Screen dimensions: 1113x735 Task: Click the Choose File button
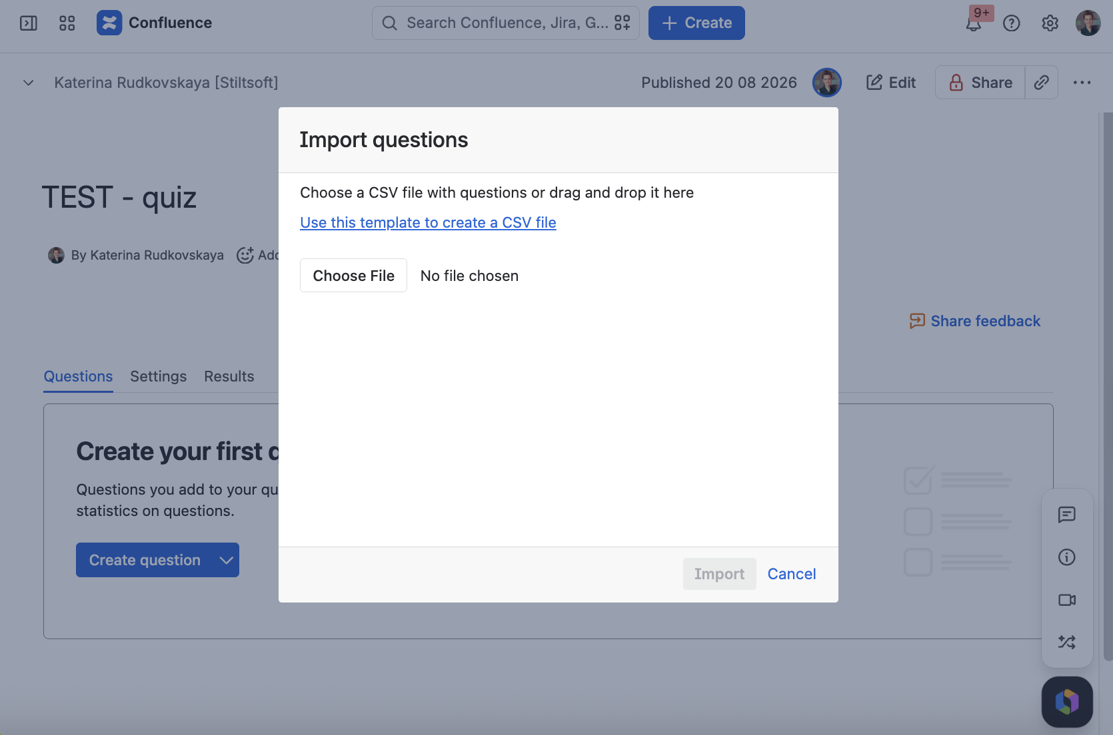point(353,276)
